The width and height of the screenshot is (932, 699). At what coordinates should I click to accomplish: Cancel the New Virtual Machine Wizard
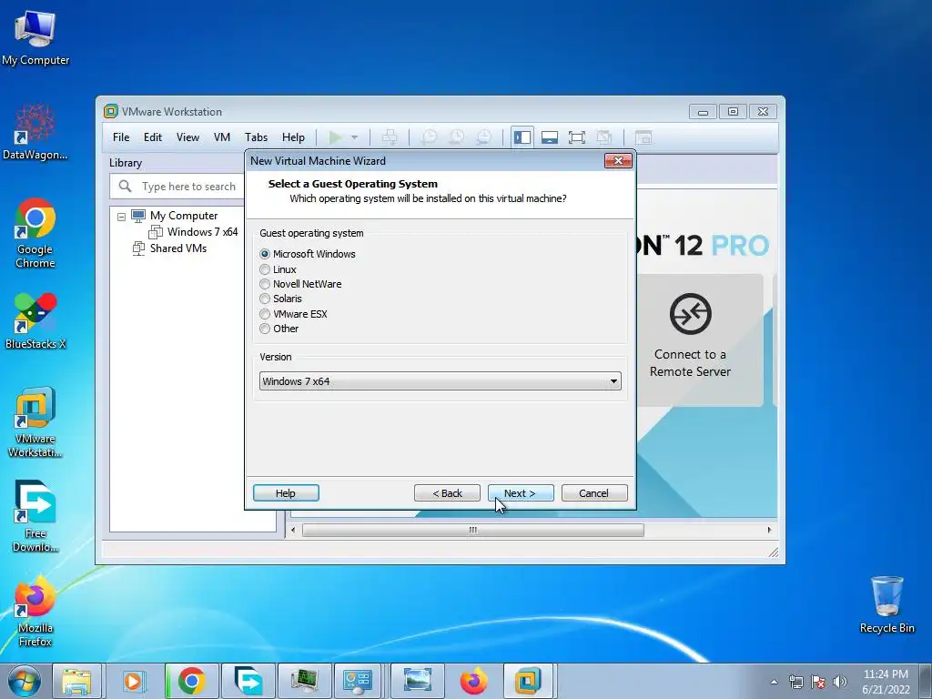point(594,493)
